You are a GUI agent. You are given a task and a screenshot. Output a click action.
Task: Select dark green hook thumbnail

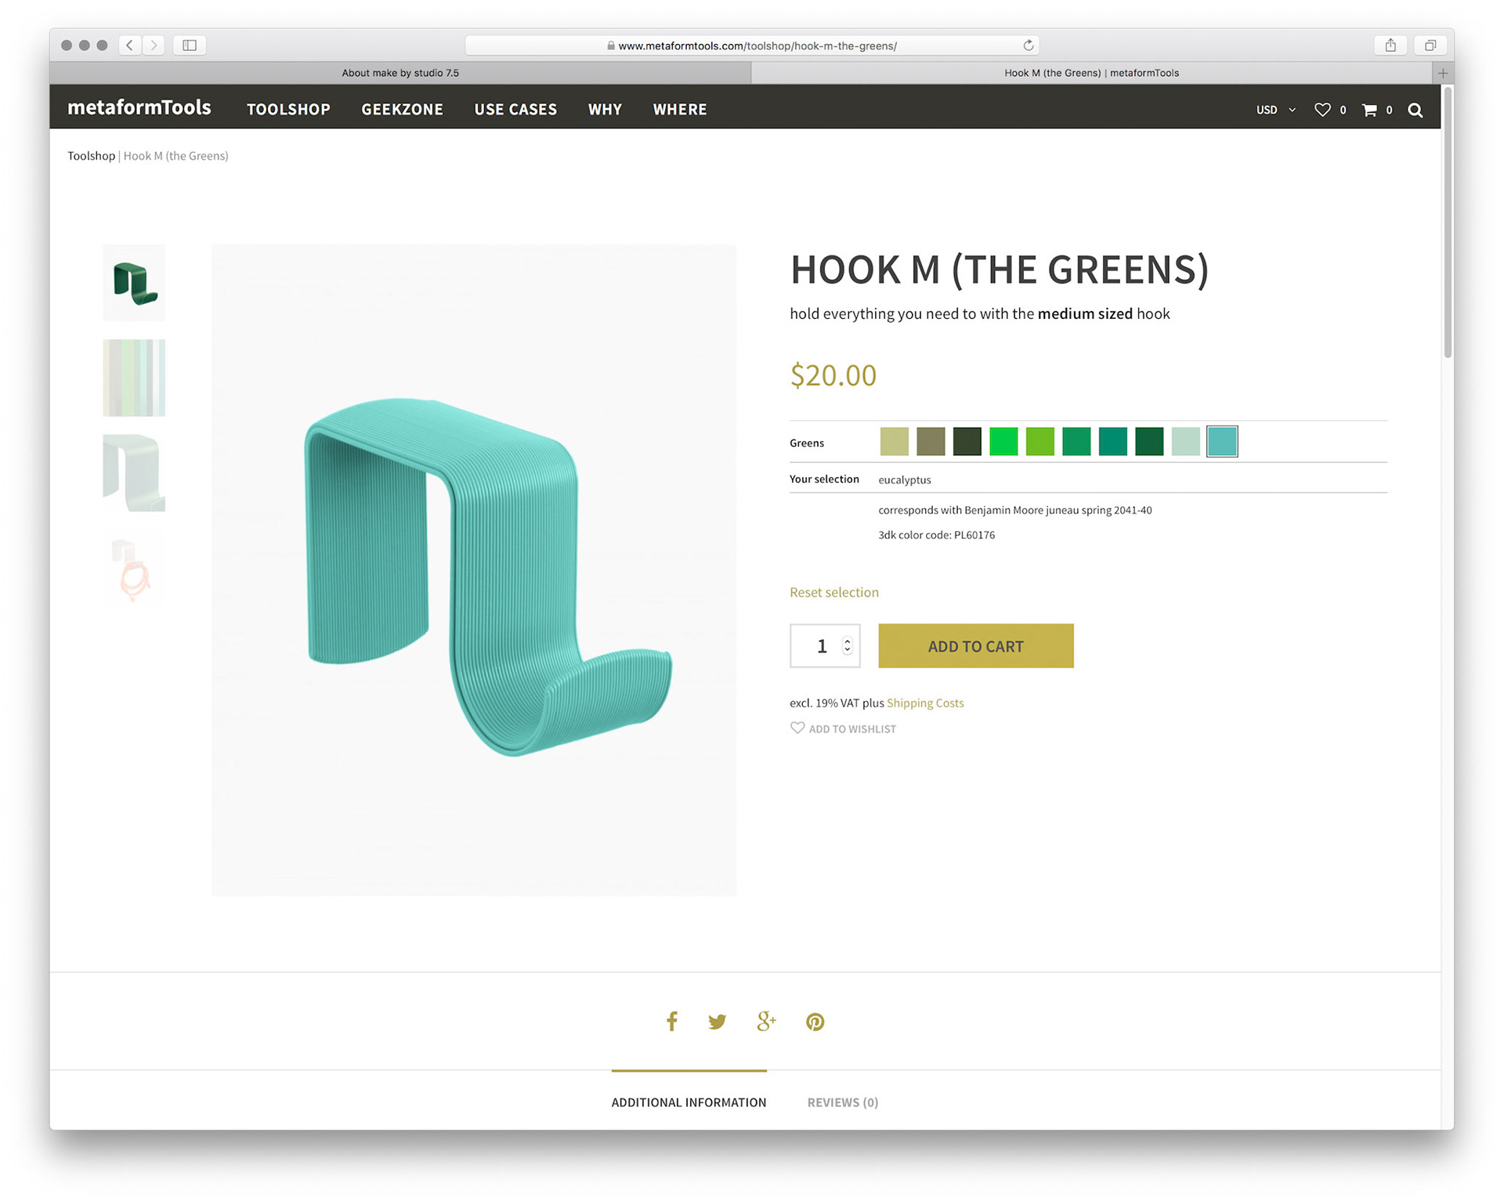click(134, 283)
